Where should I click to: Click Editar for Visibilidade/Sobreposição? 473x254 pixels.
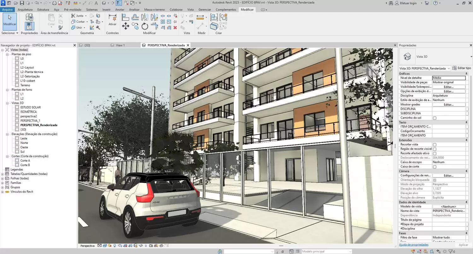point(449,87)
